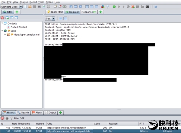Click the red target icon in Sites toolbar
Screen dimensions: 181x133
pyautogui.click(x=2, y=18)
